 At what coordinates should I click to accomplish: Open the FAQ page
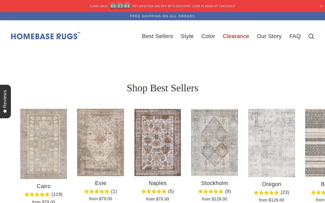click(295, 36)
